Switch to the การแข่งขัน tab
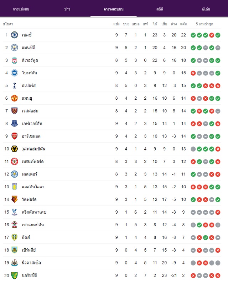 21,9
